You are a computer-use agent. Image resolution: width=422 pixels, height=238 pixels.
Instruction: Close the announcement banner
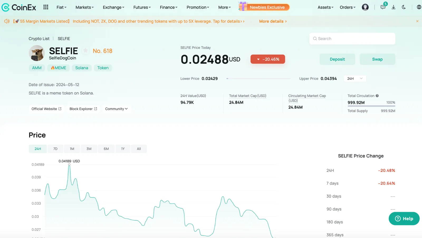(x=417, y=21)
